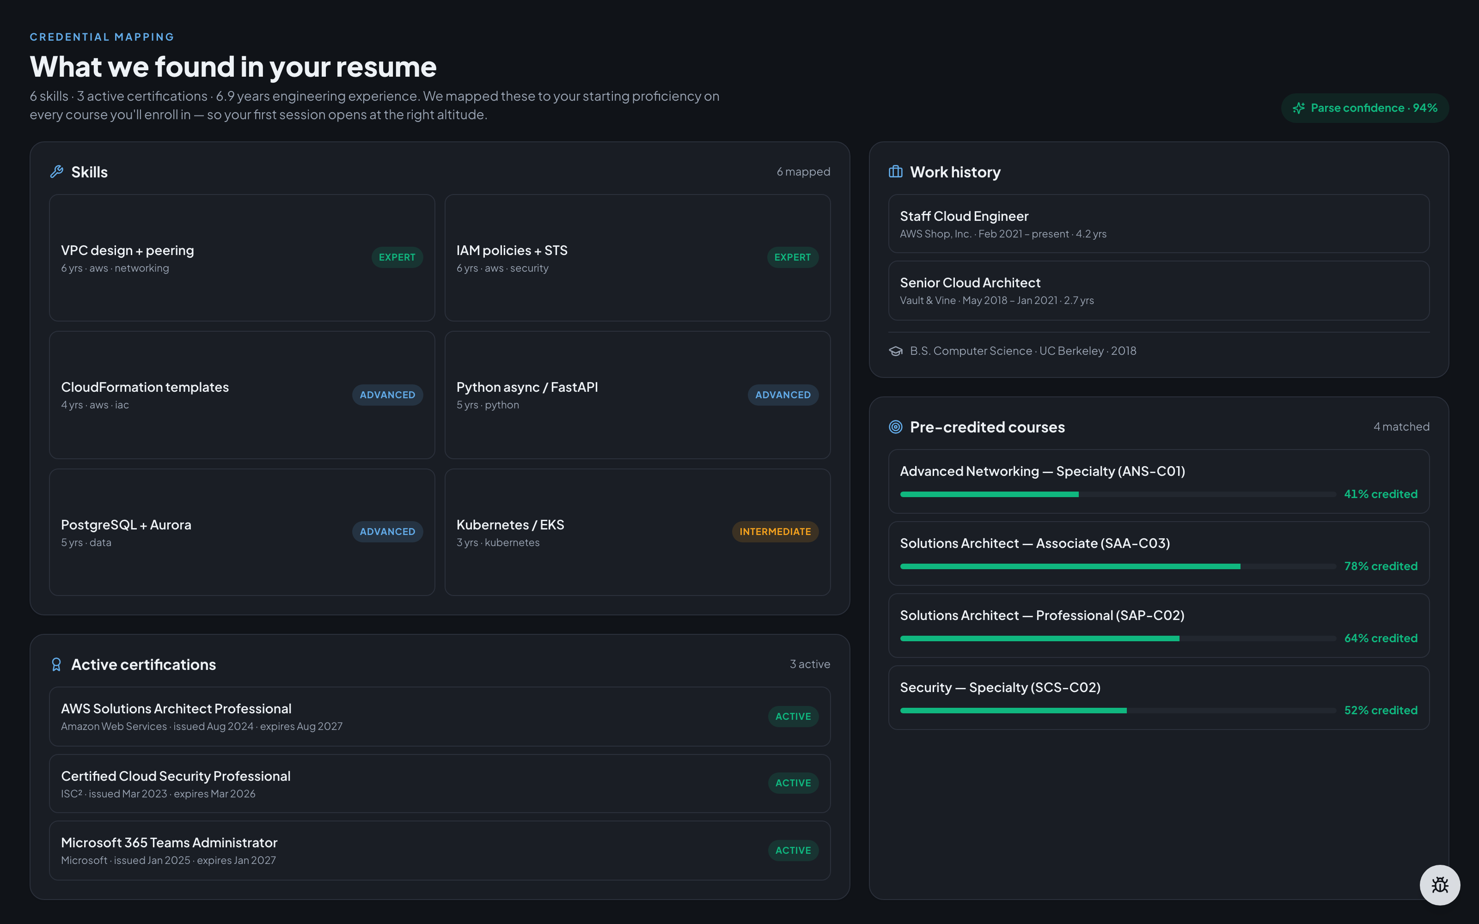The image size is (1479, 924).
Task: Click ACTIVE badge on Microsoft 365 Teams Administrator
Action: [793, 850]
